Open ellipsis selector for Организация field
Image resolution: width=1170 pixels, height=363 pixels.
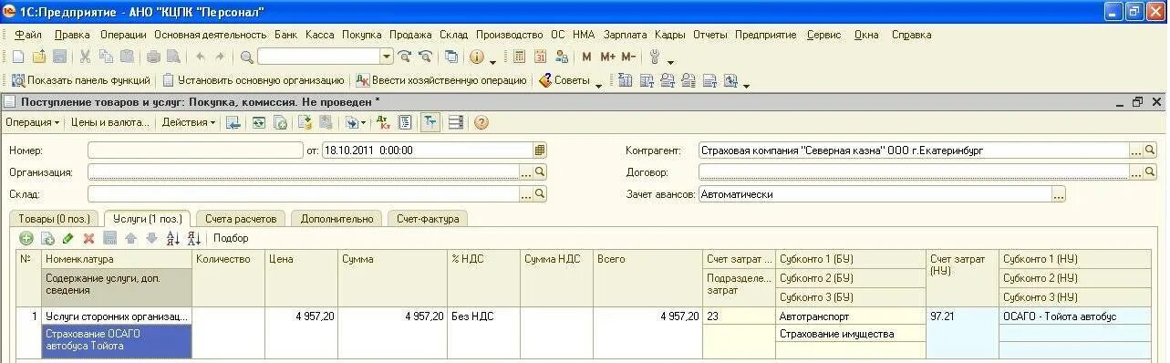tap(526, 171)
